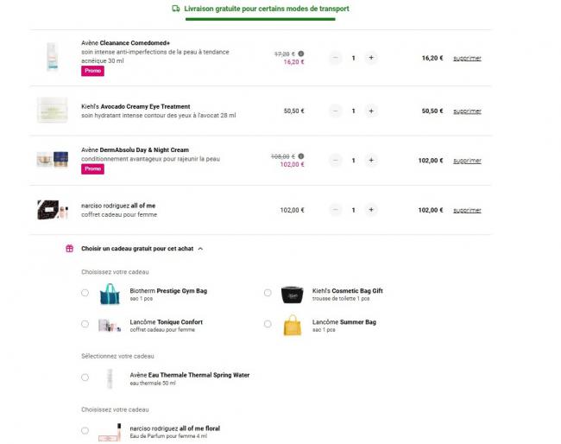Remove Avène Cleanance Comedomed+ via supprimer
Image resolution: width=561 pixels, height=444 pixels.
pos(467,58)
